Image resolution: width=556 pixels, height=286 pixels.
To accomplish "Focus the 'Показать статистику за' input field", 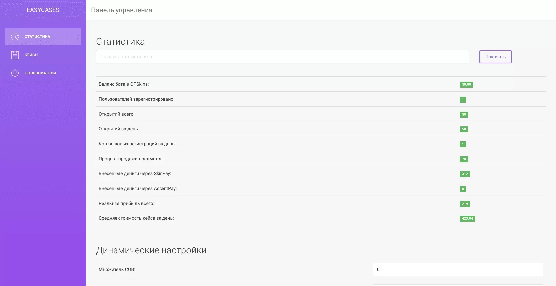I will 283,57.
